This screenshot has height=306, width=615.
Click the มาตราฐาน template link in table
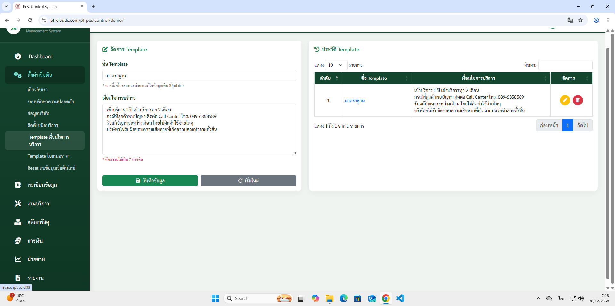pyautogui.click(x=355, y=101)
